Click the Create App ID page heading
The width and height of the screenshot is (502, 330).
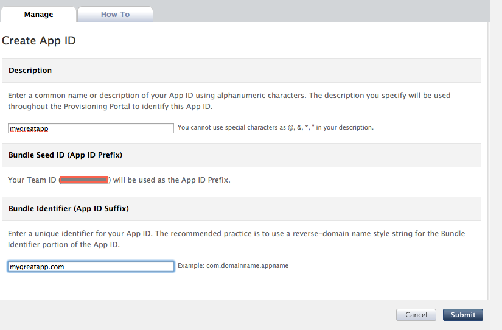click(x=39, y=41)
